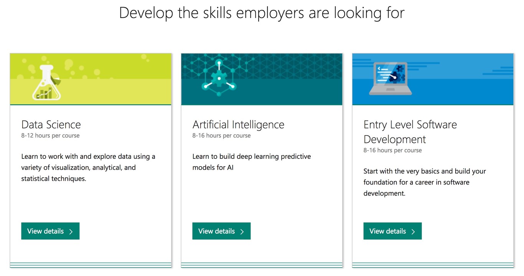Screen dimensions: 524x276
Task: Click the blue Software Development banner image
Action: point(433,79)
